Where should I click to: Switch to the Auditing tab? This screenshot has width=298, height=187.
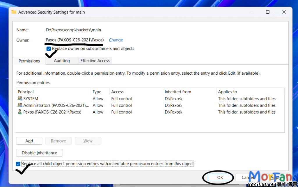(62, 61)
